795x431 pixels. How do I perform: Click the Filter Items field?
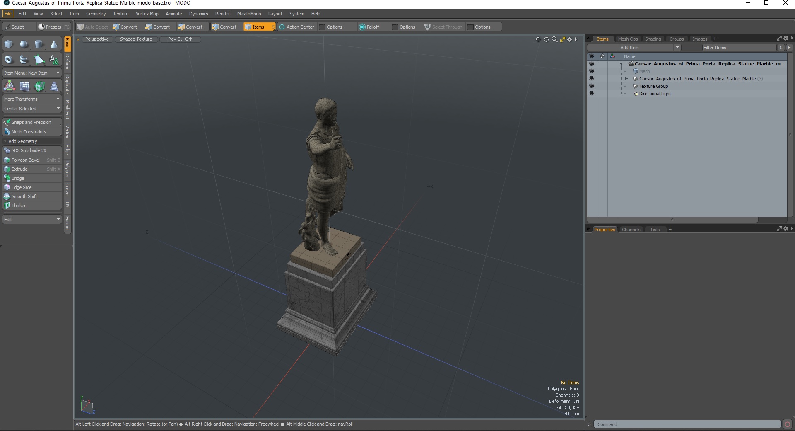click(739, 48)
